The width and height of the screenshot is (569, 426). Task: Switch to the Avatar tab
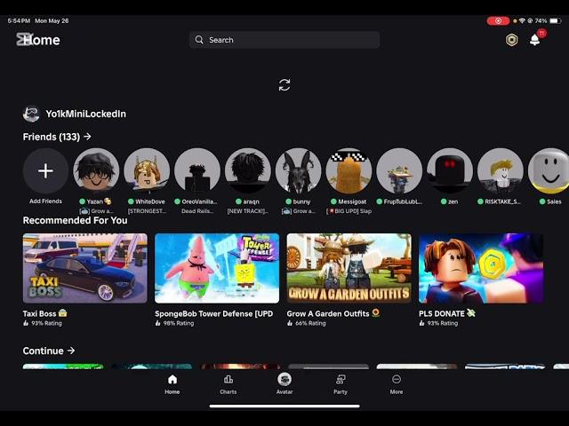tap(284, 384)
